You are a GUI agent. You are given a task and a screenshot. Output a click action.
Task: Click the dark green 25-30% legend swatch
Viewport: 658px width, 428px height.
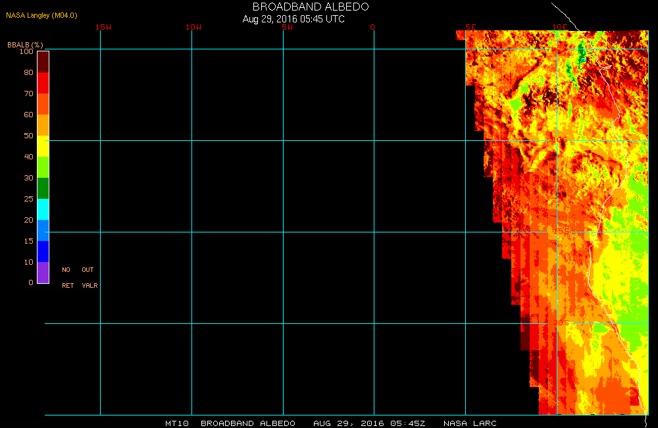(43, 188)
